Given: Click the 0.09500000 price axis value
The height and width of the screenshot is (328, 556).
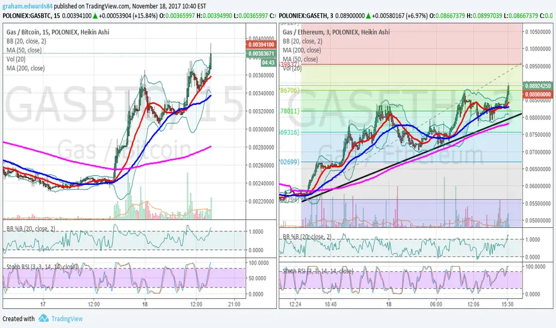Looking at the screenshot, I should coord(538,66).
